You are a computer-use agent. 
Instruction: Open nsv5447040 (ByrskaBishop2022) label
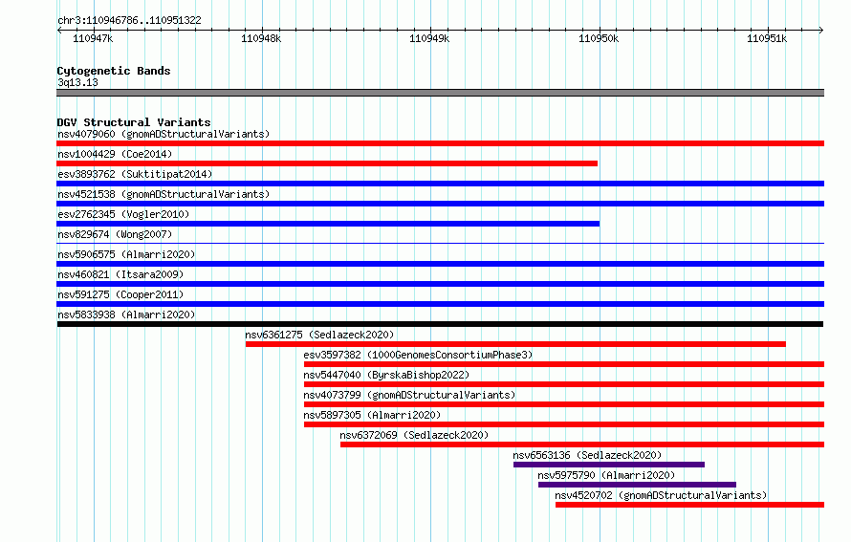pyautogui.click(x=386, y=375)
